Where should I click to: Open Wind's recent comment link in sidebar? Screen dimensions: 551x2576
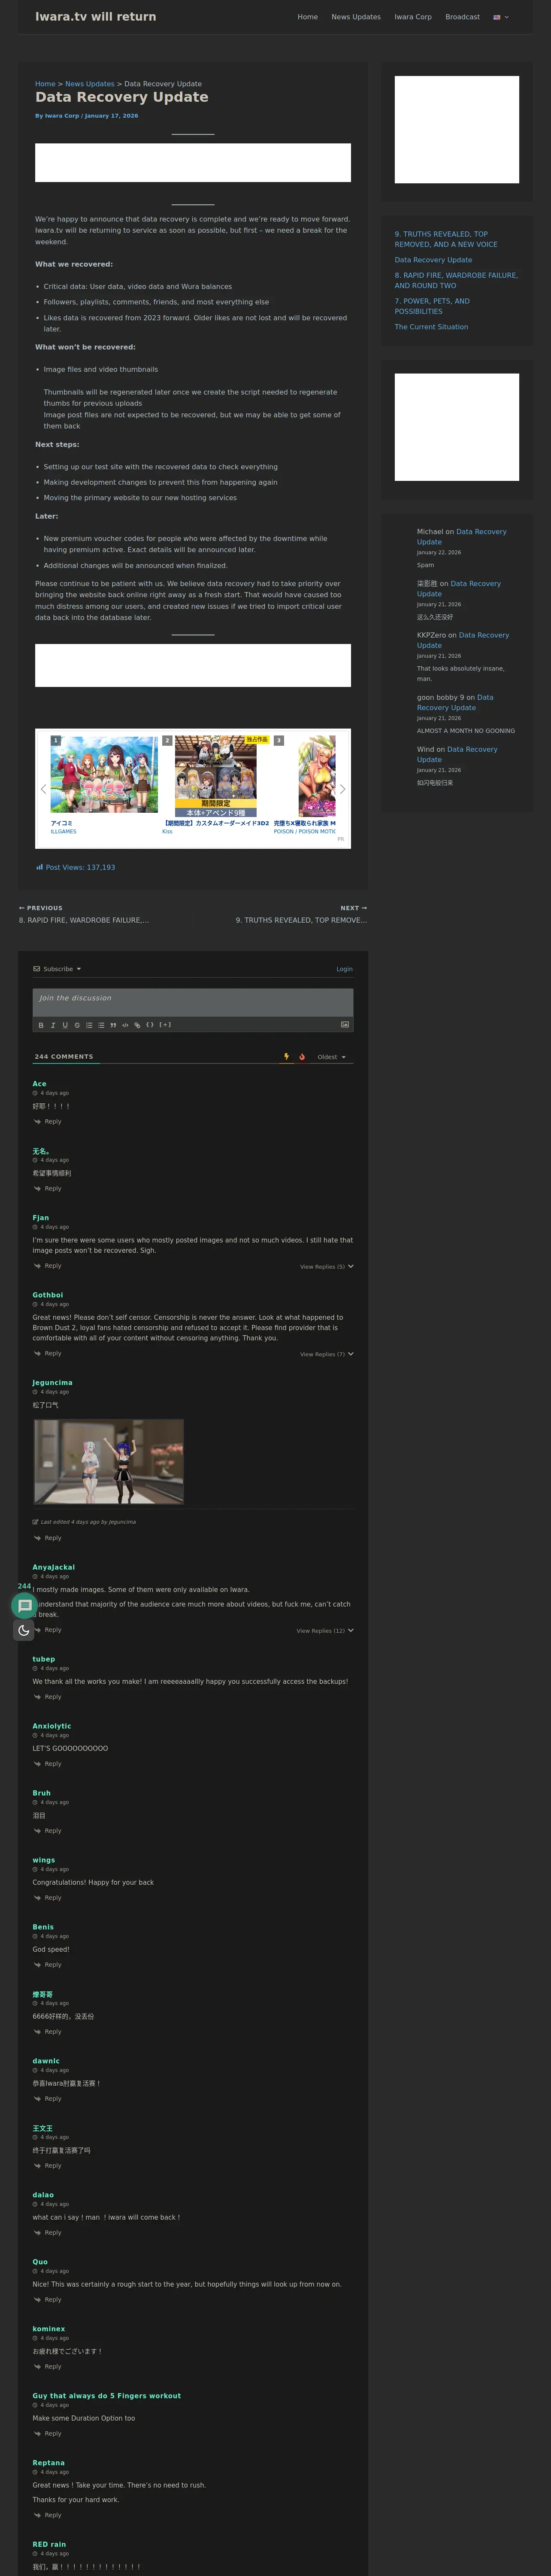[457, 754]
